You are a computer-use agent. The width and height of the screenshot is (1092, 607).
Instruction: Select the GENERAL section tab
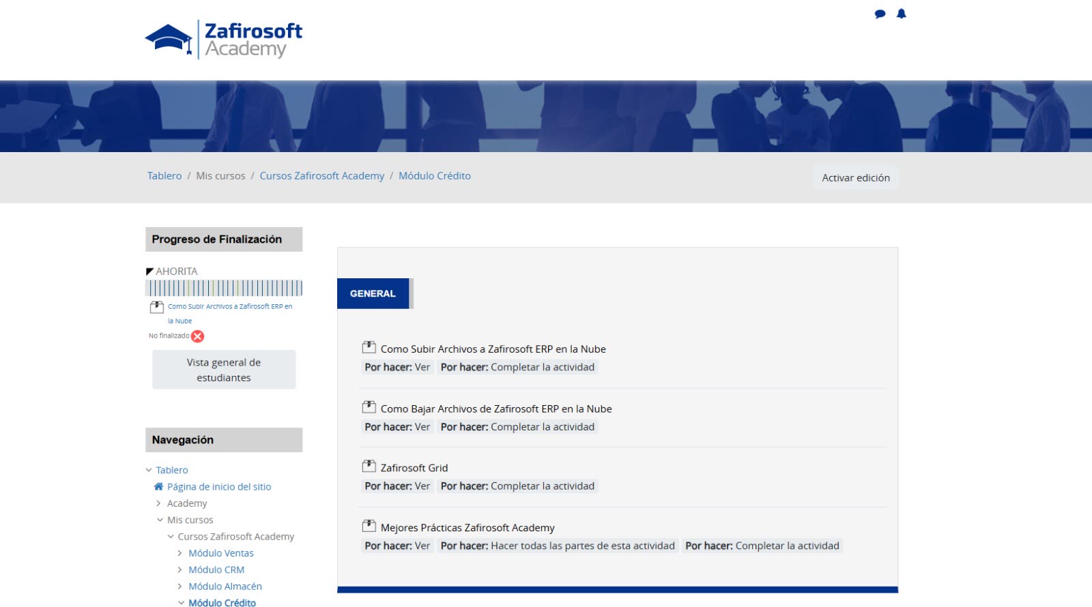click(373, 293)
